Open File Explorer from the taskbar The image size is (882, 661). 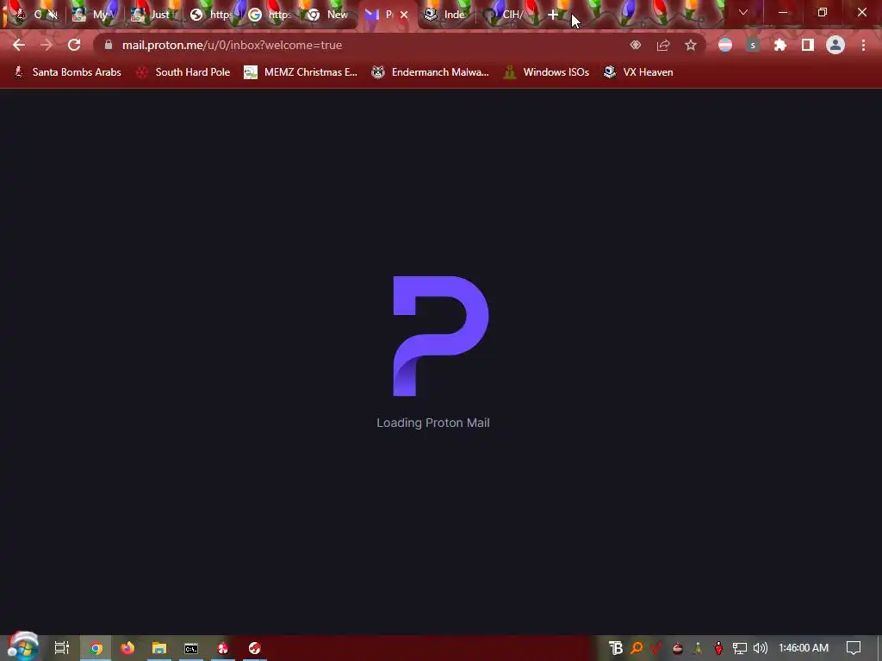click(159, 648)
